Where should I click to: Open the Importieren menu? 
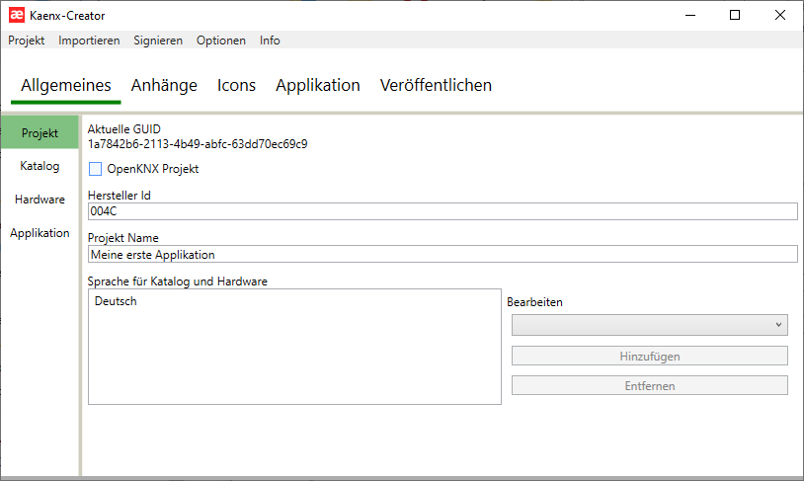click(89, 40)
